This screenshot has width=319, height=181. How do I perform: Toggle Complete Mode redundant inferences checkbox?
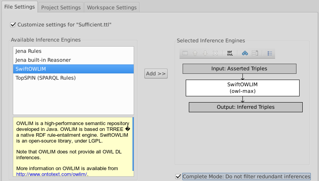tap(178, 176)
